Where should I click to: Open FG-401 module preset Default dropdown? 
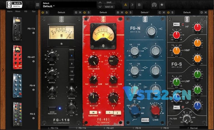(103, 12)
